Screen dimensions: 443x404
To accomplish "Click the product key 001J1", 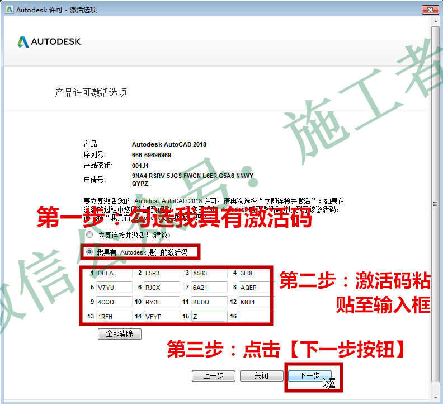I will tap(140, 166).
